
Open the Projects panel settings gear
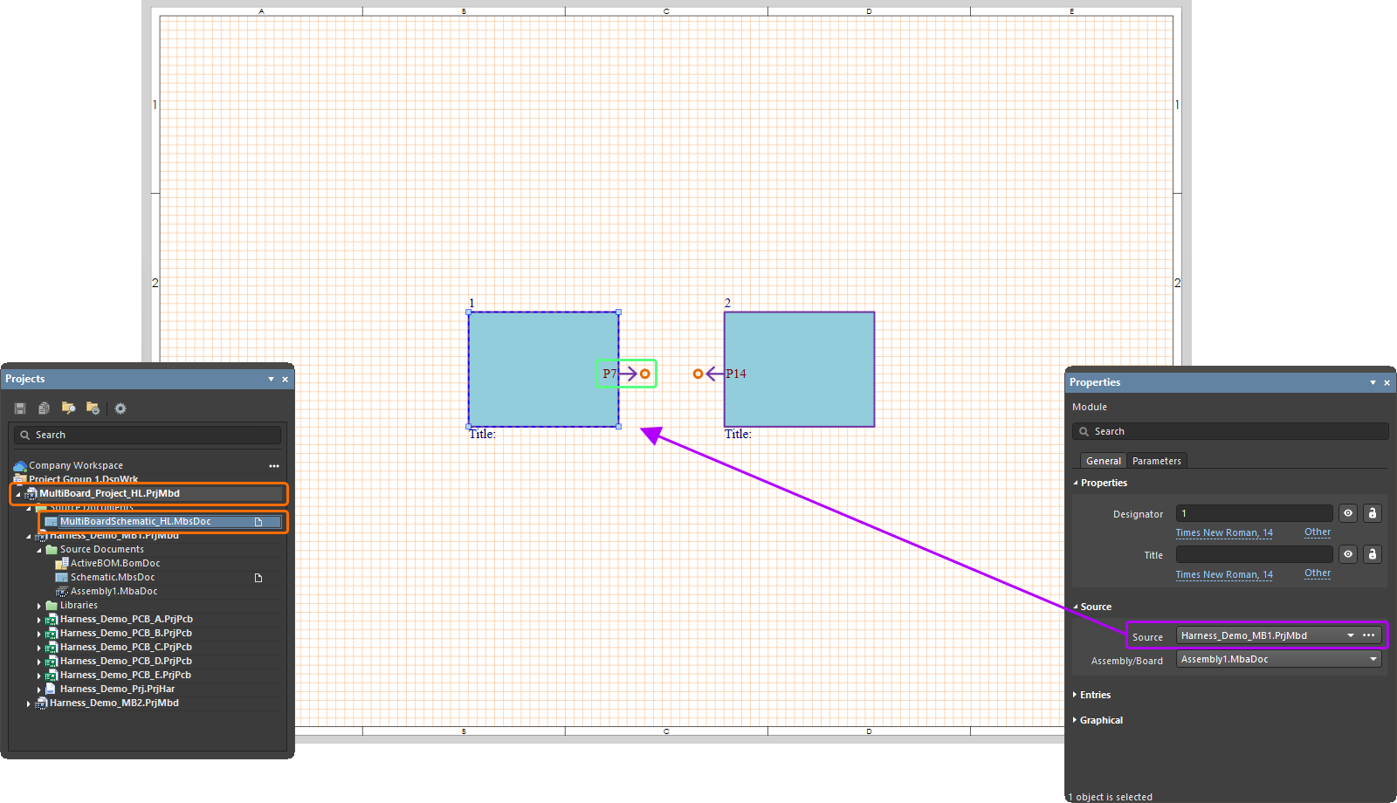pos(120,408)
